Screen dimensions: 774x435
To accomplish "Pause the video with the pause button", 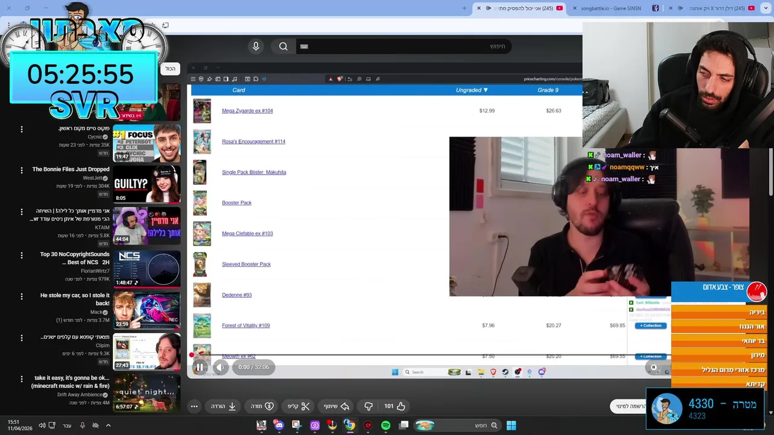I will (x=200, y=367).
